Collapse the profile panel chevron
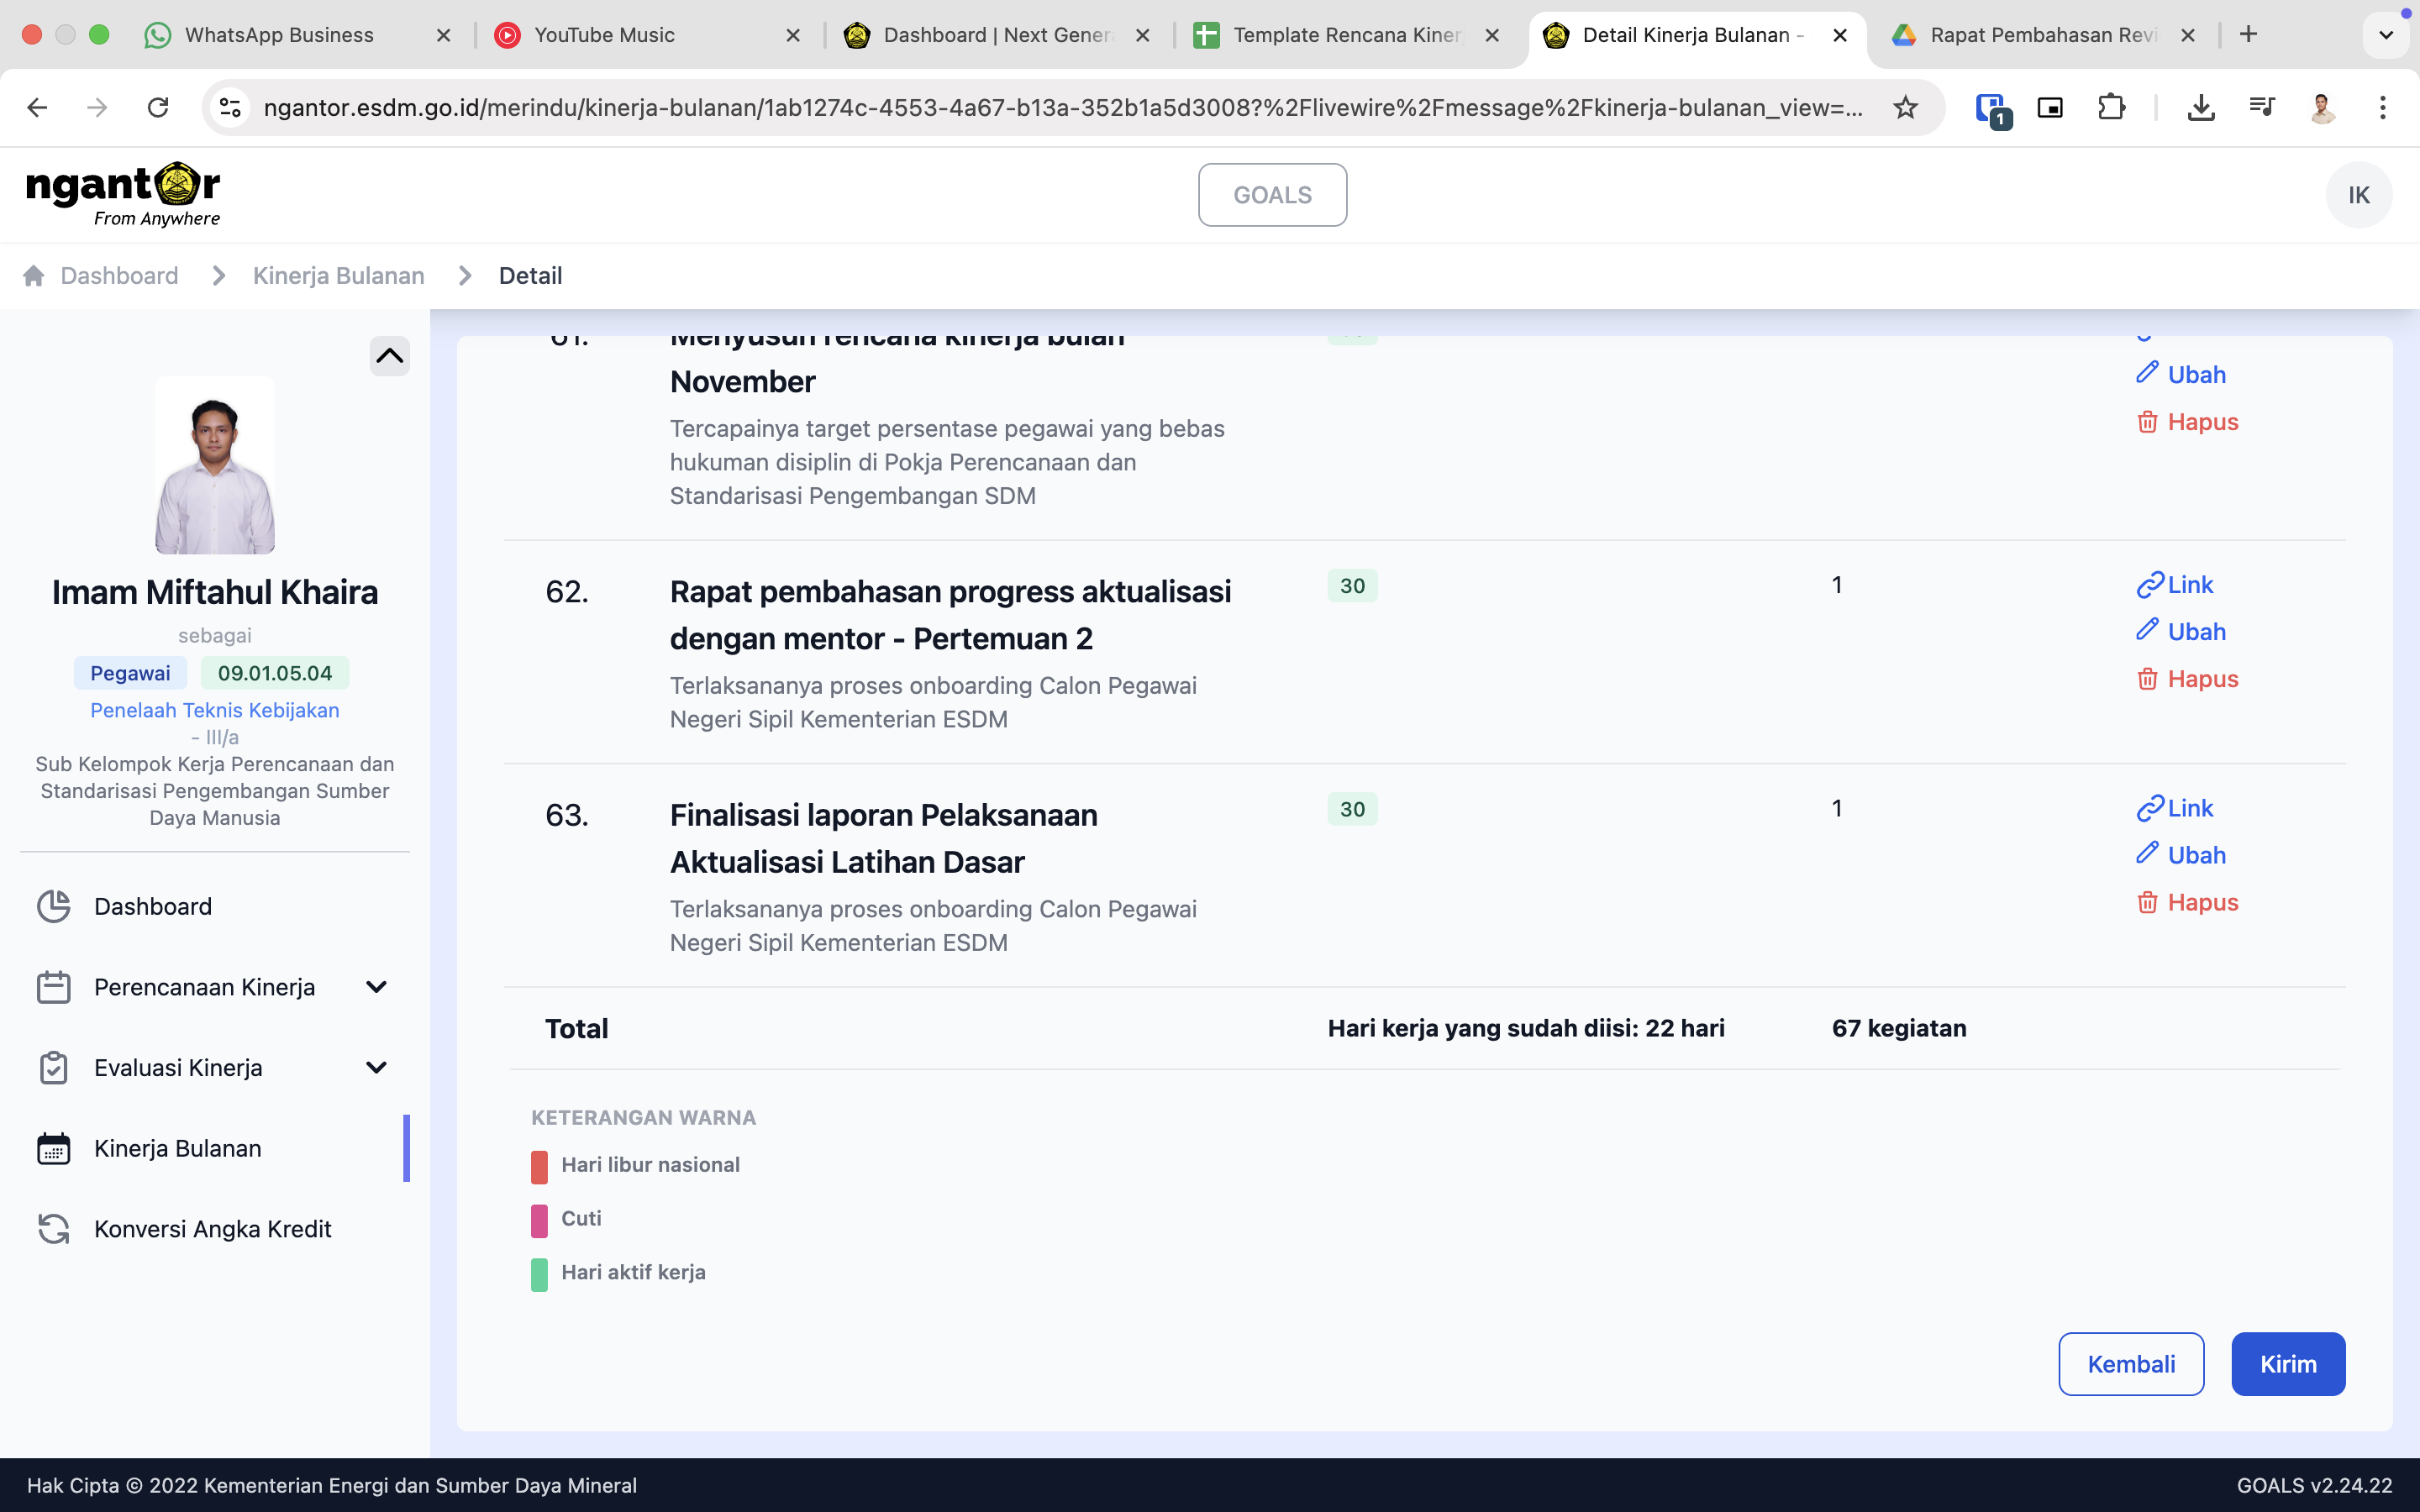The height and width of the screenshot is (1512, 2420). click(389, 356)
